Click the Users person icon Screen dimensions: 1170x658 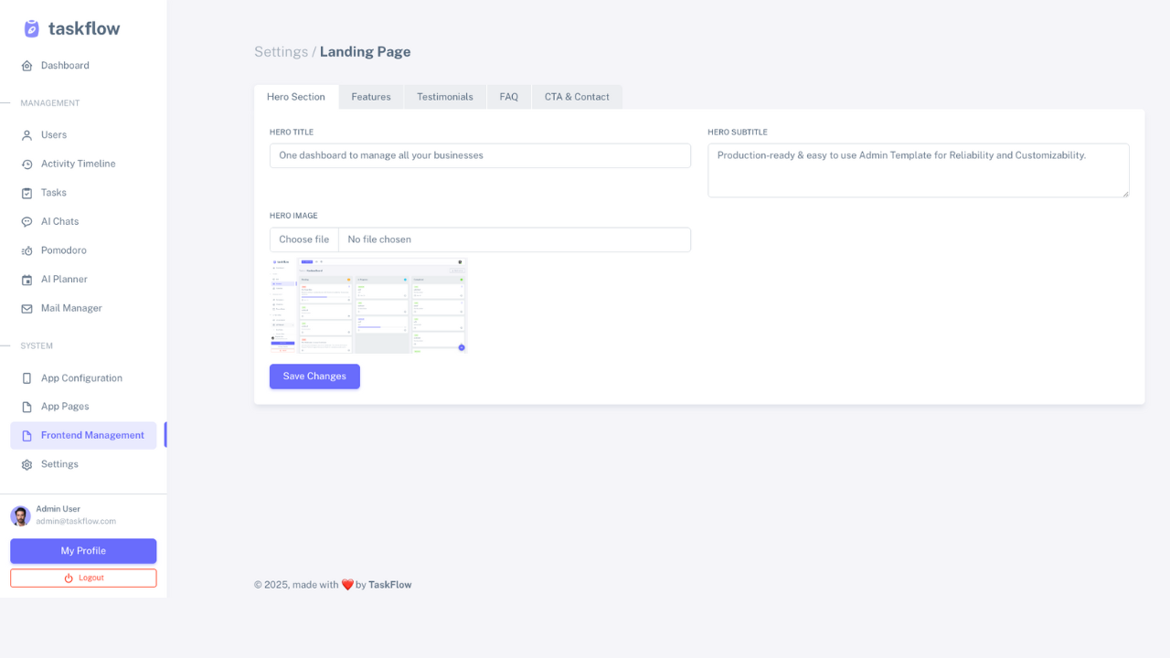click(x=27, y=135)
